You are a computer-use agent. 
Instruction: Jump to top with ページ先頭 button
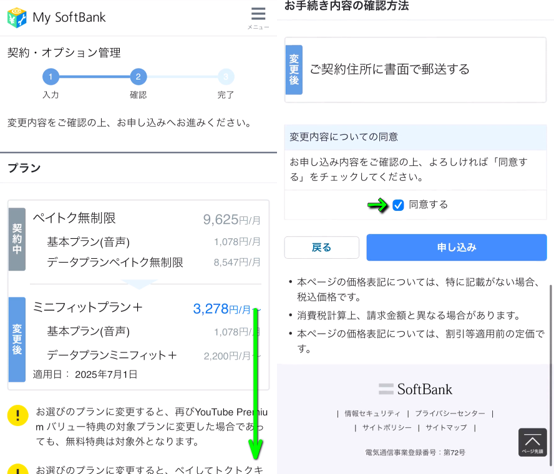[532, 442]
